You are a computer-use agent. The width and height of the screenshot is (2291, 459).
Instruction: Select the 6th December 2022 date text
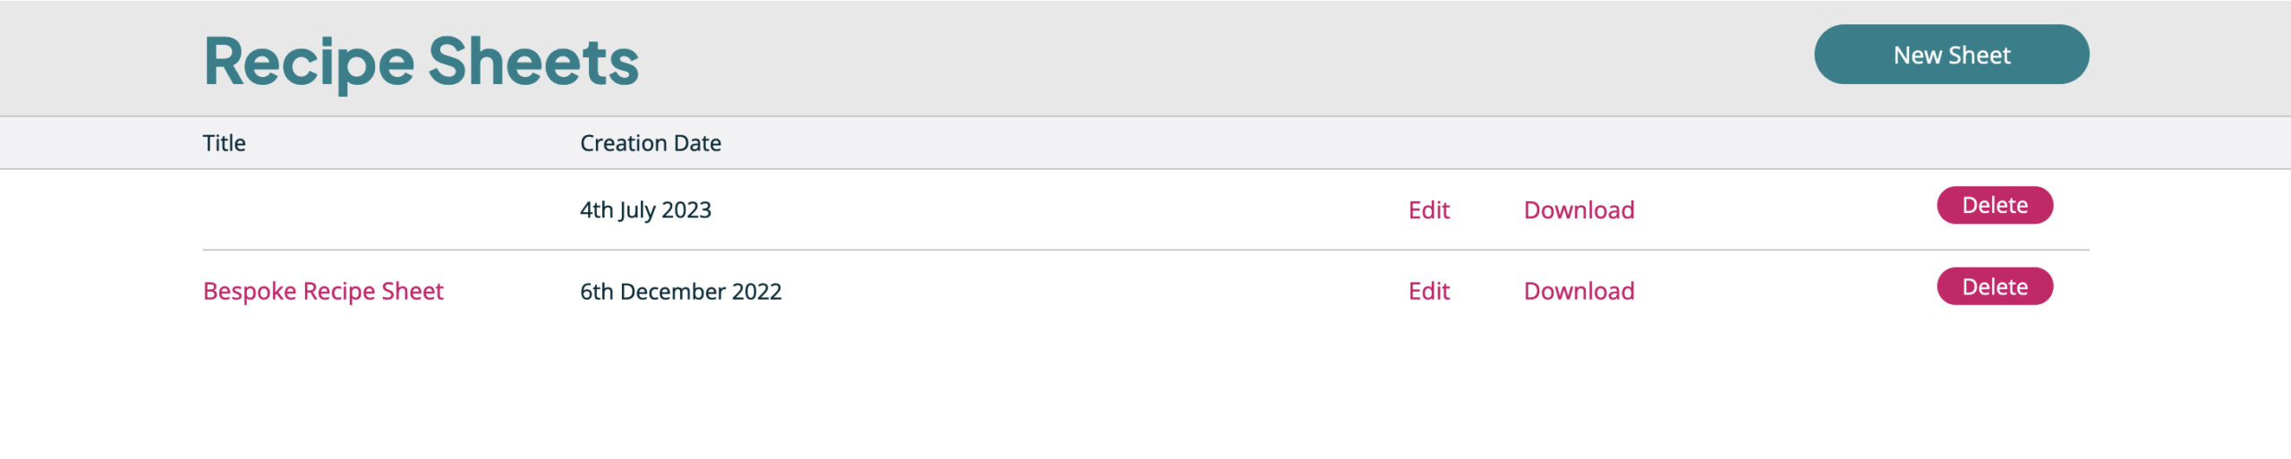tap(680, 292)
